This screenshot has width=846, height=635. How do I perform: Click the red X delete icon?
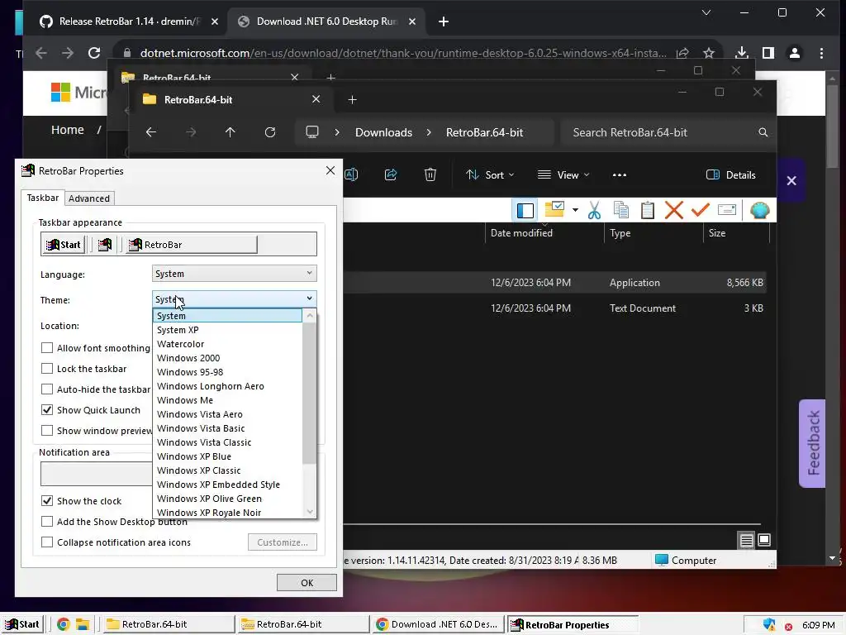point(674,210)
